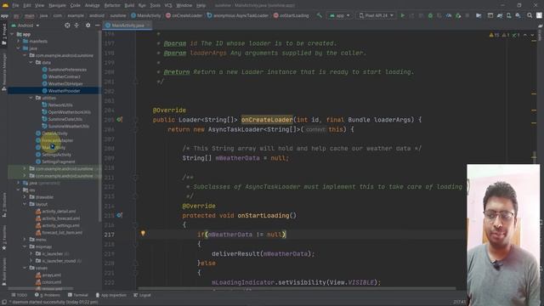
Task: Click the editor horizontal scrollbar
Action: pyautogui.click(x=297, y=288)
